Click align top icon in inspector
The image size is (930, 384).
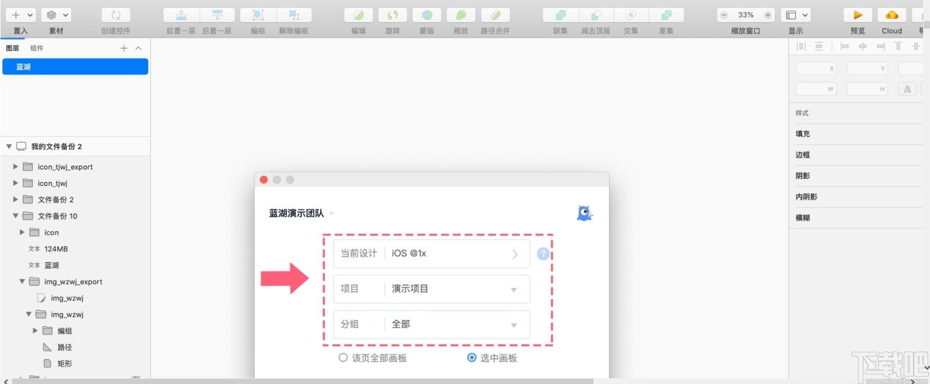click(x=898, y=46)
